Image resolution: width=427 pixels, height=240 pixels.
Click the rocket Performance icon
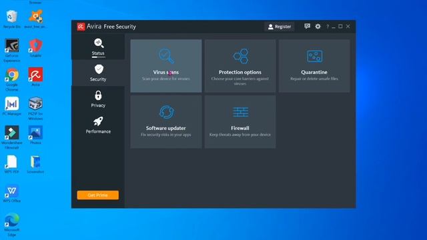point(98,121)
